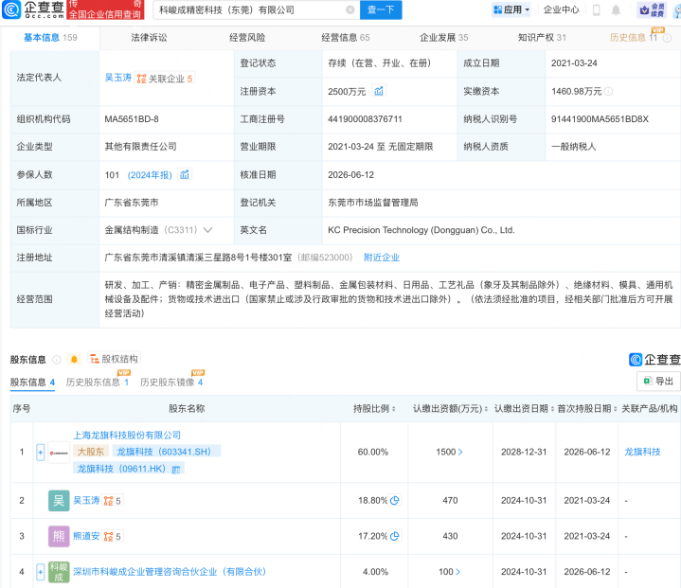Switch to 法律诉讼 tab
The height and width of the screenshot is (588, 681).
coord(149,38)
